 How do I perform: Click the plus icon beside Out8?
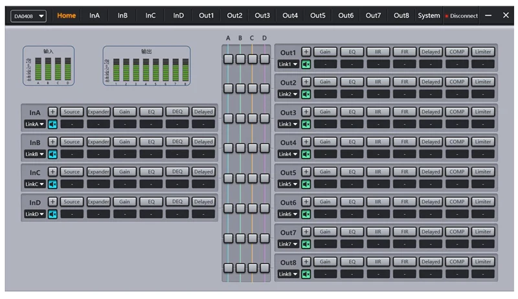point(306,261)
